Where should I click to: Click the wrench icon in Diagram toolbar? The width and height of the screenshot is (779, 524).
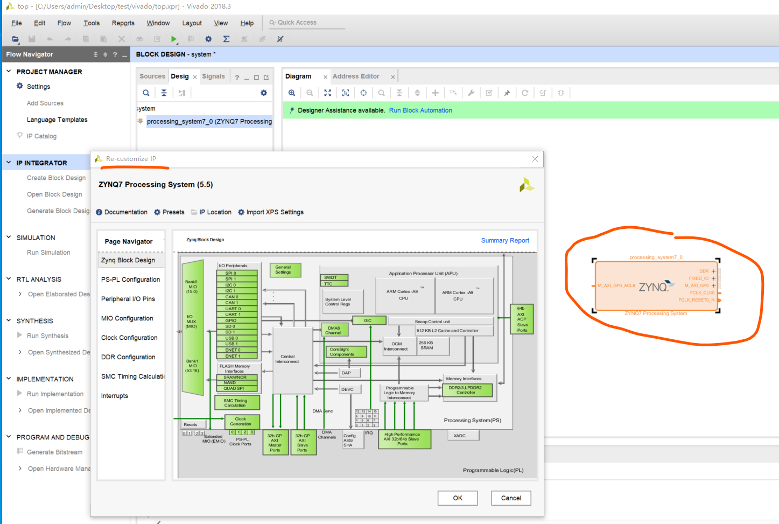[471, 93]
